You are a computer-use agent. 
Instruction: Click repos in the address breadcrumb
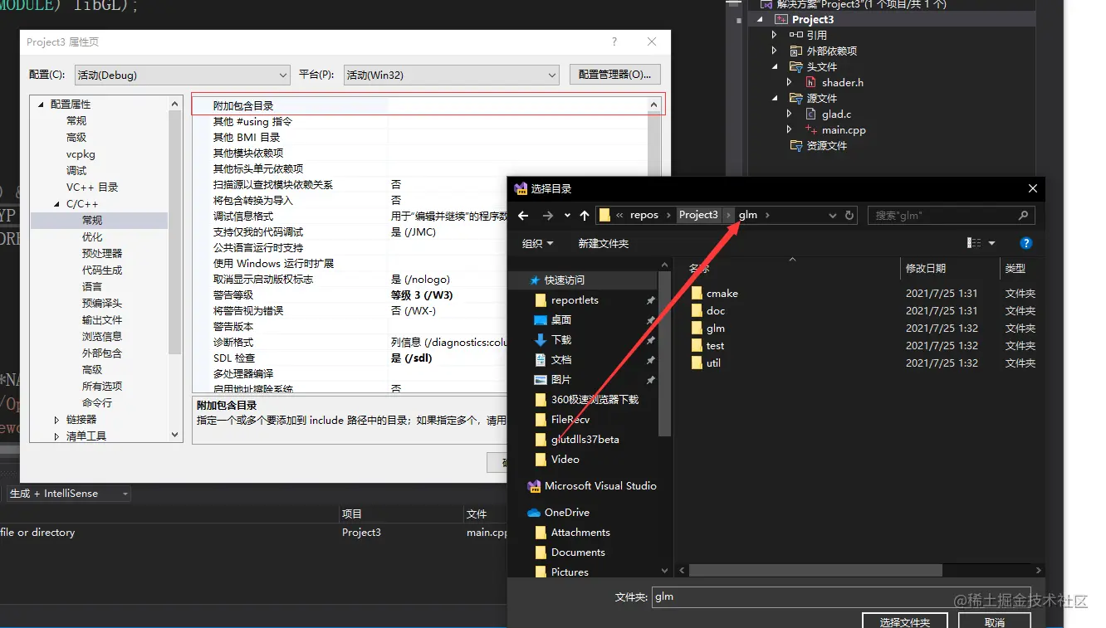click(x=644, y=215)
